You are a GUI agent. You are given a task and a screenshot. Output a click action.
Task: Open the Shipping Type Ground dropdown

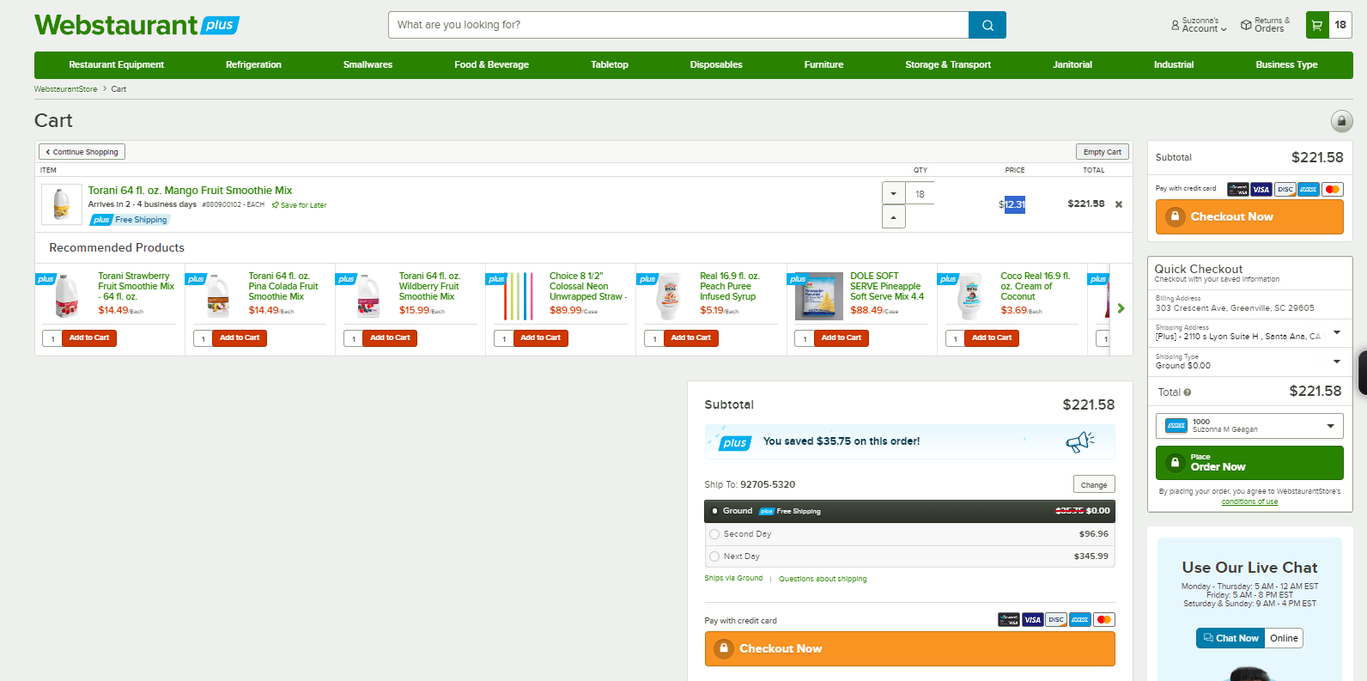pos(1337,362)
